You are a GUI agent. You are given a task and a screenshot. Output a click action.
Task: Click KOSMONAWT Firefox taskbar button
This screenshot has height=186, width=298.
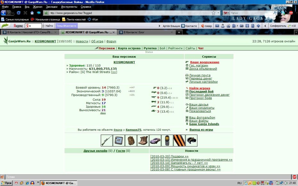click(x=59, y=183)
